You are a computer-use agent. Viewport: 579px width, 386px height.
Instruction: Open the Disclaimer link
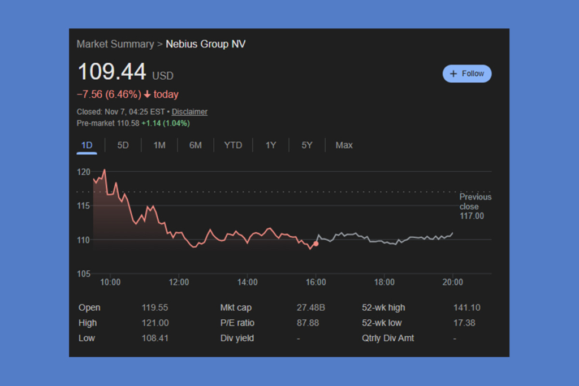point(189,112)
